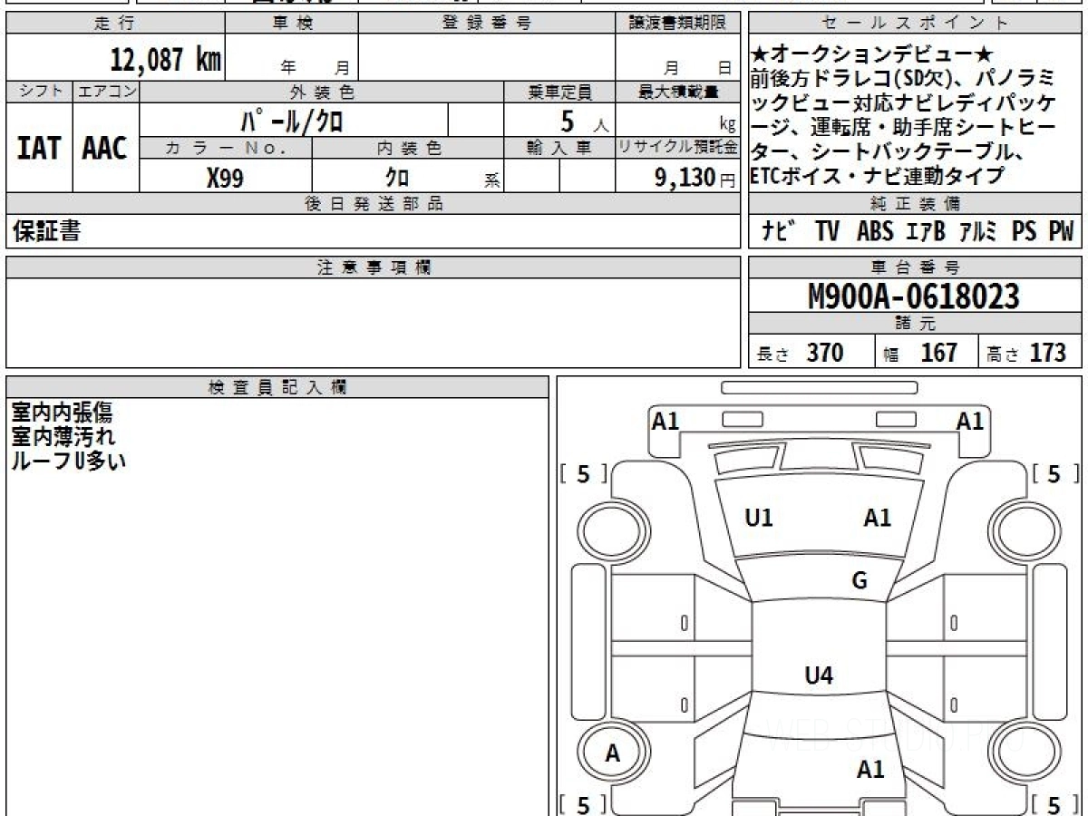Image resolution: width=1088 pixels, height=816 pixels.
Task: Click the U1 mark on the hood
Action: [758, 518]
